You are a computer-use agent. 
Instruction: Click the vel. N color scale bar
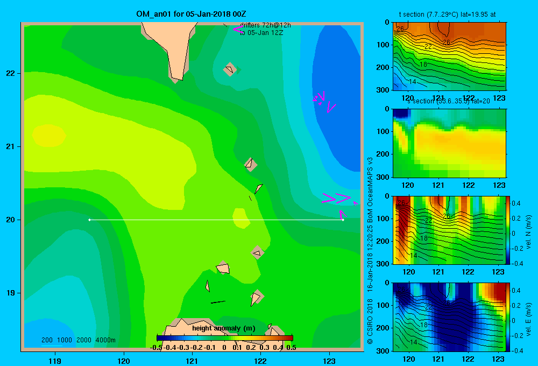[x=508, y=230]
